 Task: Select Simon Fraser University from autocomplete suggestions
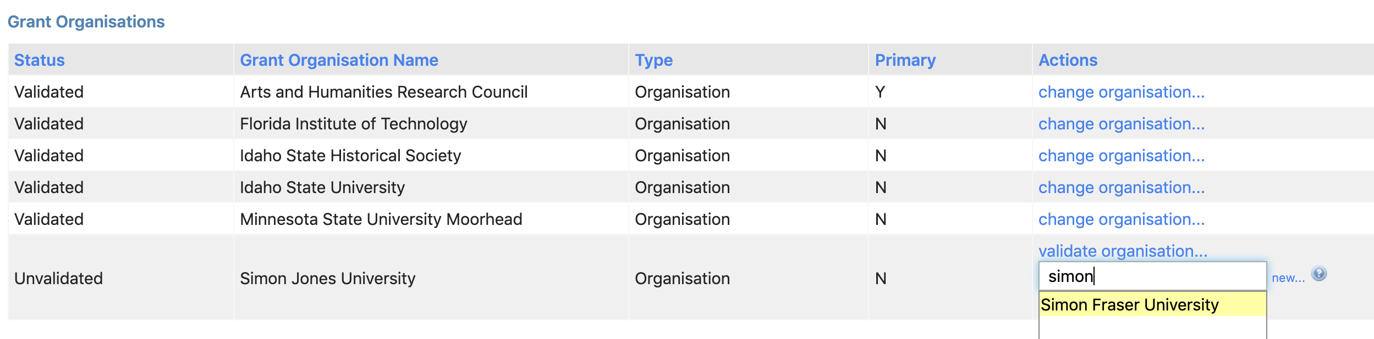[1130, 304]
